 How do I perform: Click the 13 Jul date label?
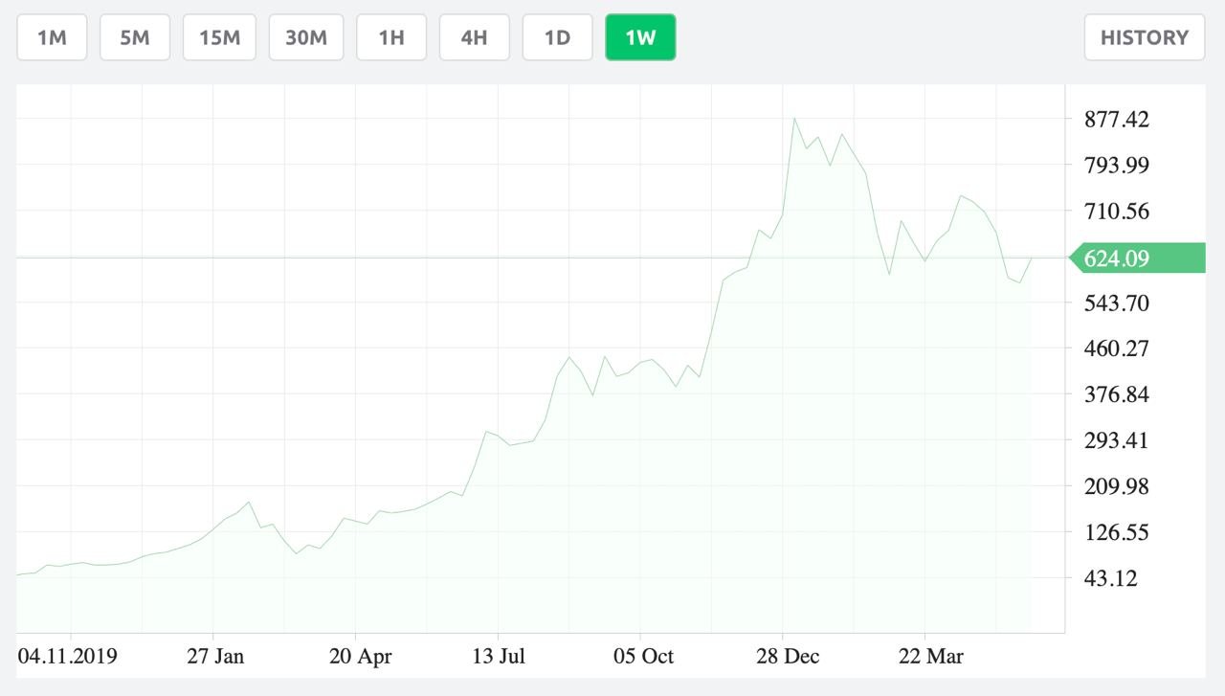(499, 657)
